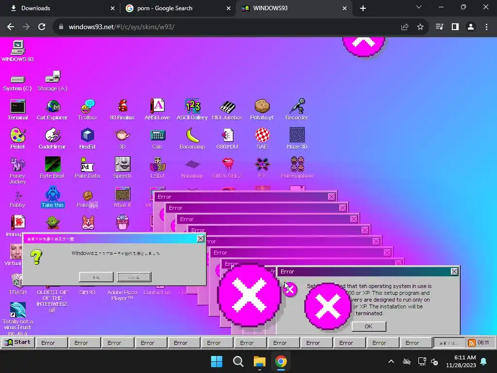Open Cat Explorer browser icon
The width and height of the screenshot is (497, 373).
[52, 110]
